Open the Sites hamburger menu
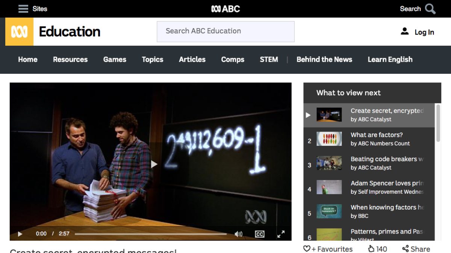Image resolution: width=451 pixels, height=253 pixels. click(x=23, y=9)
